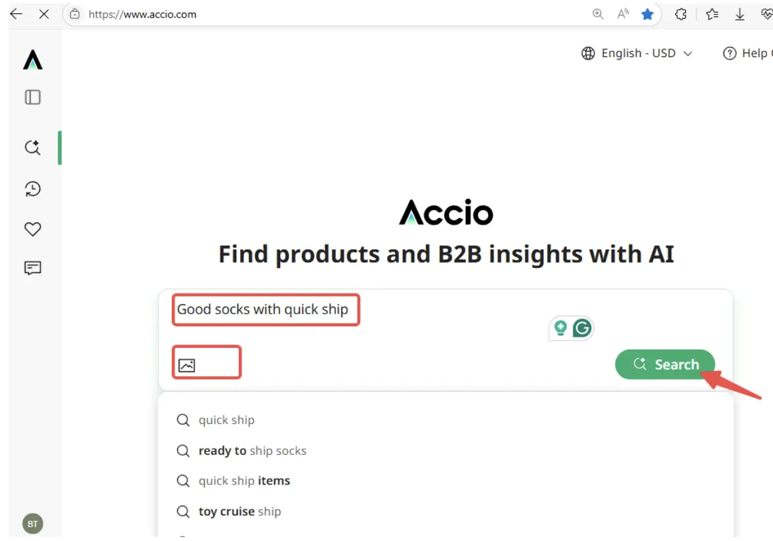Open search history icon
Viewport: 773px width, 541px height.
pos(33,189)
